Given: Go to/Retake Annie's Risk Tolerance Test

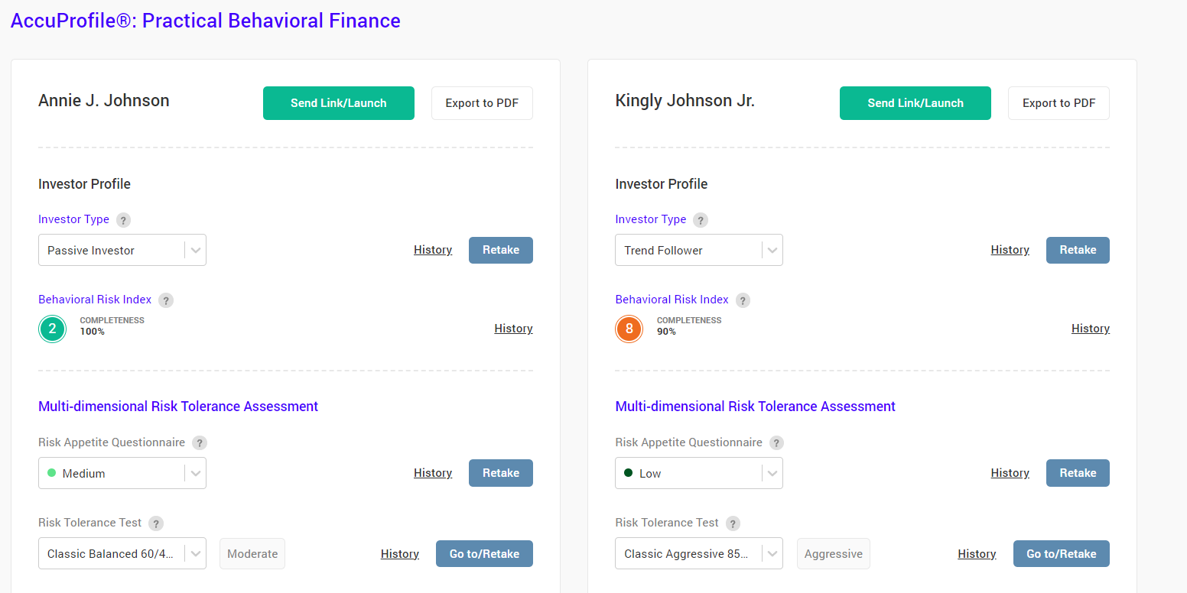Looking at the screenshot, I should coord(484,554).
